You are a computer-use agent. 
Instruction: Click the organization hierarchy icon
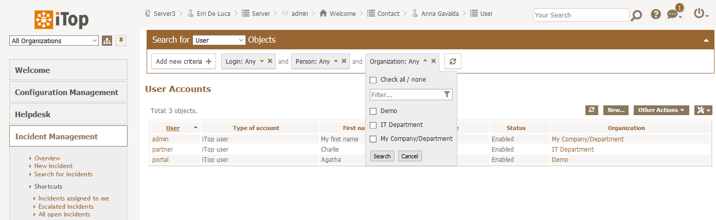pos(107,41)
